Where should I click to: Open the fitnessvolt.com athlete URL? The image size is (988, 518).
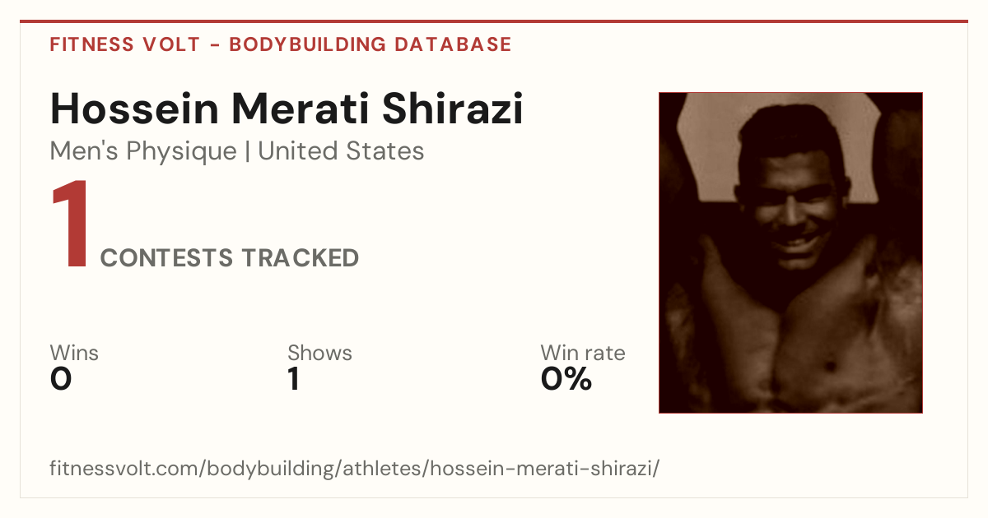[x=355, y=469]
